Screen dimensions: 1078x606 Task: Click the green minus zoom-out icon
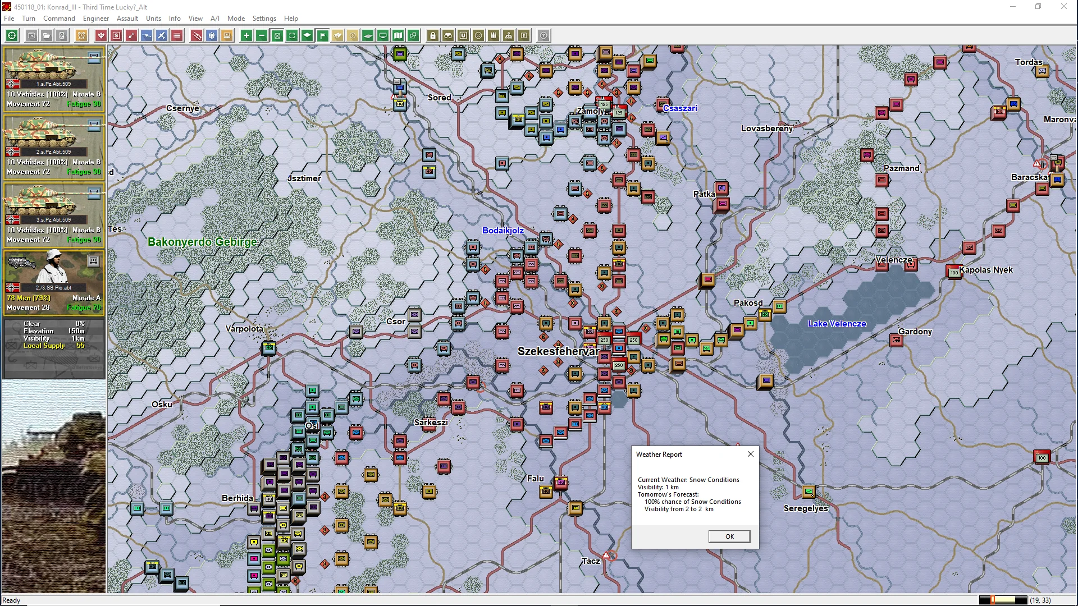[262, 36]
